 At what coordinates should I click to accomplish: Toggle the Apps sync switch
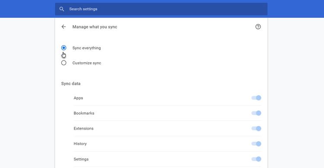point(256,98)
